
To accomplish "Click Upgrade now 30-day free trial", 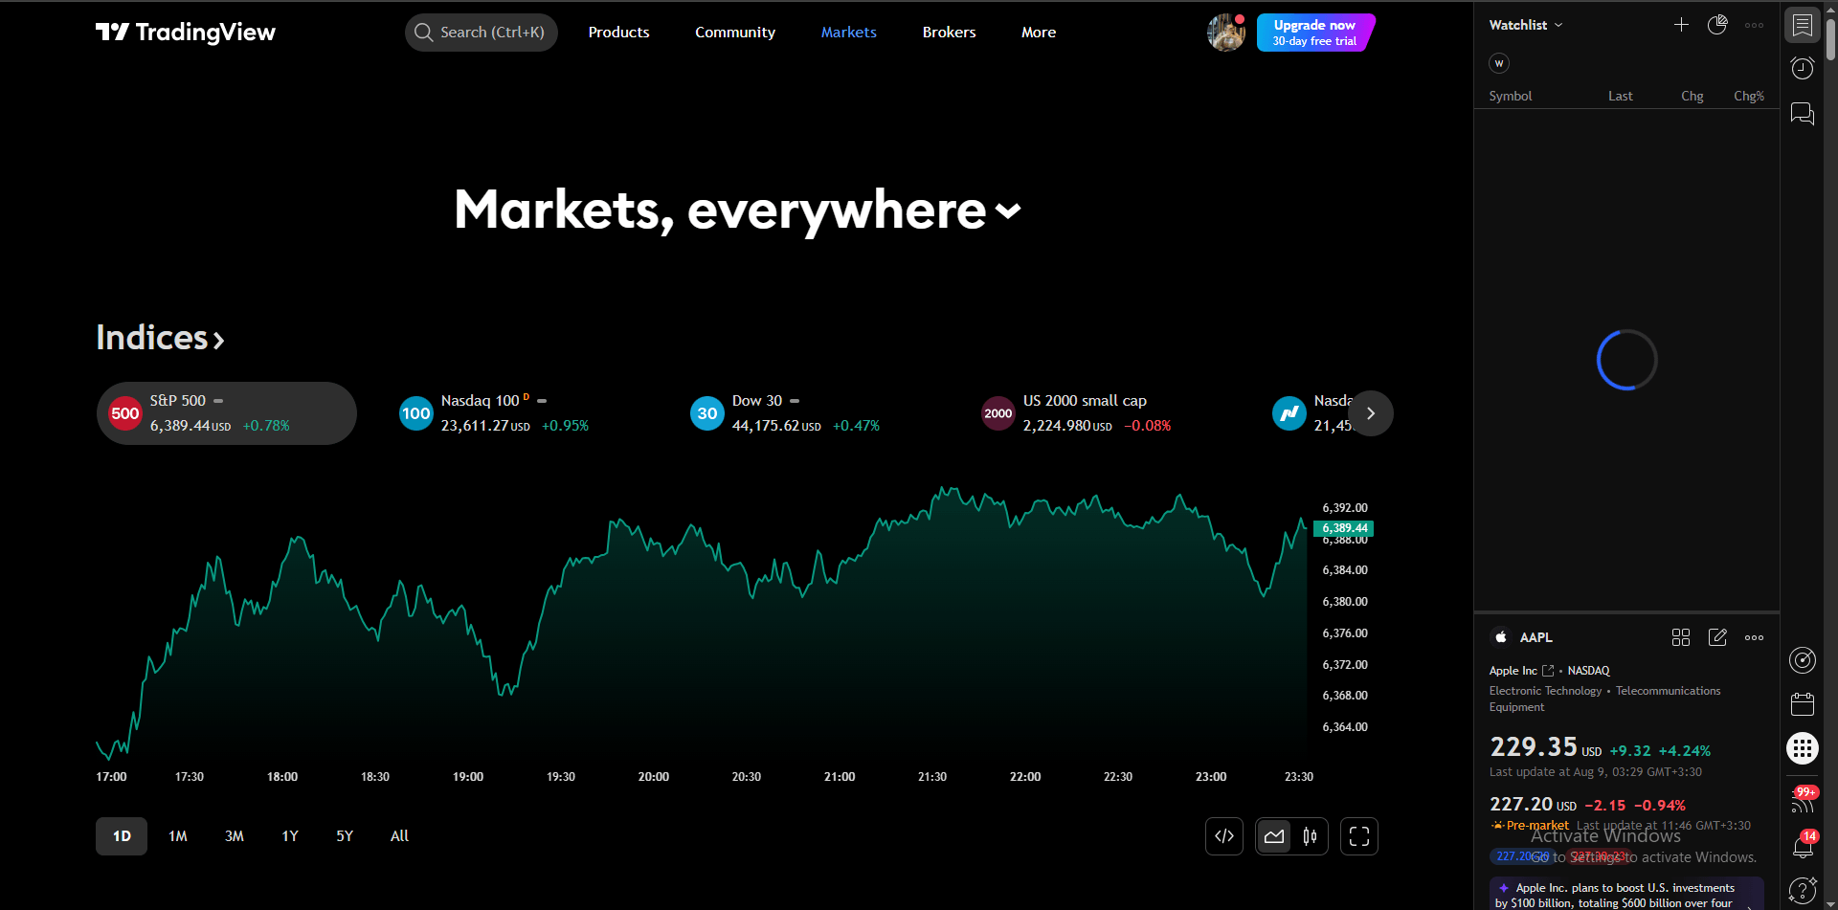I will [1315, 33].
